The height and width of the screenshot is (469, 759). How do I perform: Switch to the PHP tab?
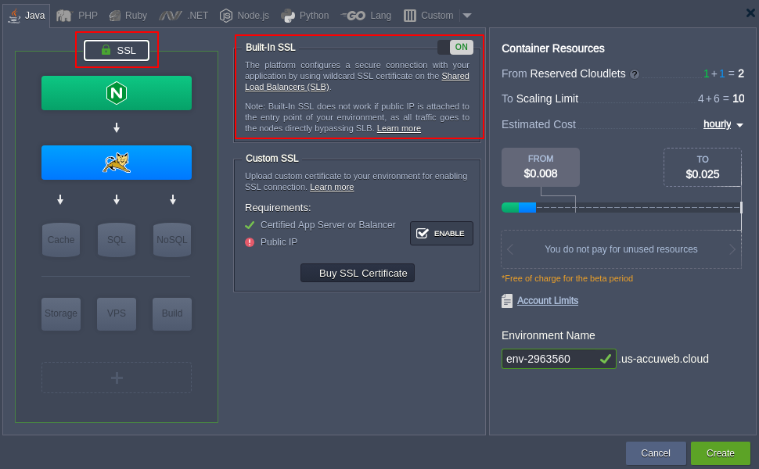77,16
